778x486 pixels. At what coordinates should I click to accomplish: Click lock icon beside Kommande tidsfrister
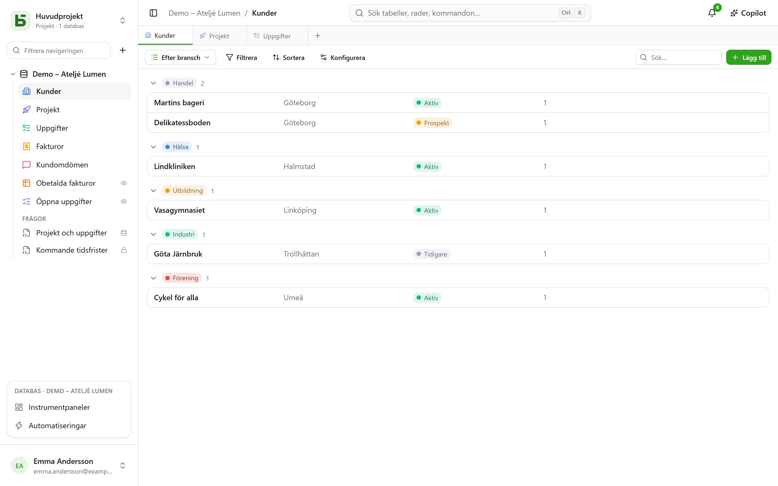coord(124,250)
